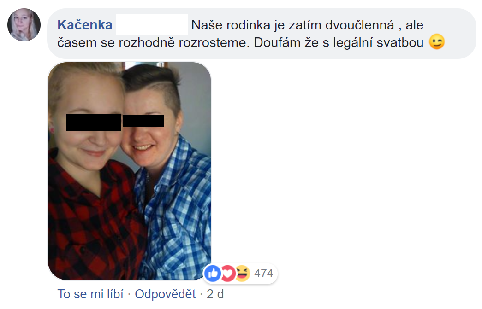Like the comment via To se mi líbí
The image size is (482, 309).
90,294
